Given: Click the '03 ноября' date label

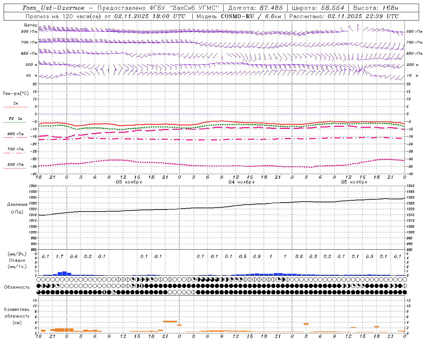Looking at the screenshot, I should tap(129, 182).
